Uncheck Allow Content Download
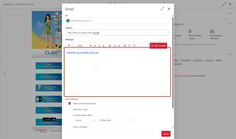The image size is (236, 139). coord(70,103)
